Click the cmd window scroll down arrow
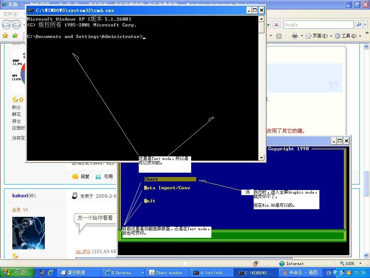 [261, 158]
